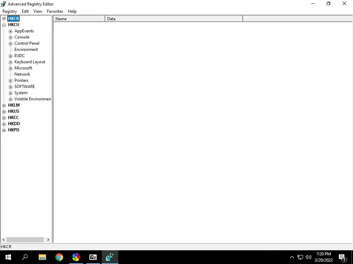This screenshot has height=264, width=353.
Task: Select the HKPD tree node
Action: point(13,130)
